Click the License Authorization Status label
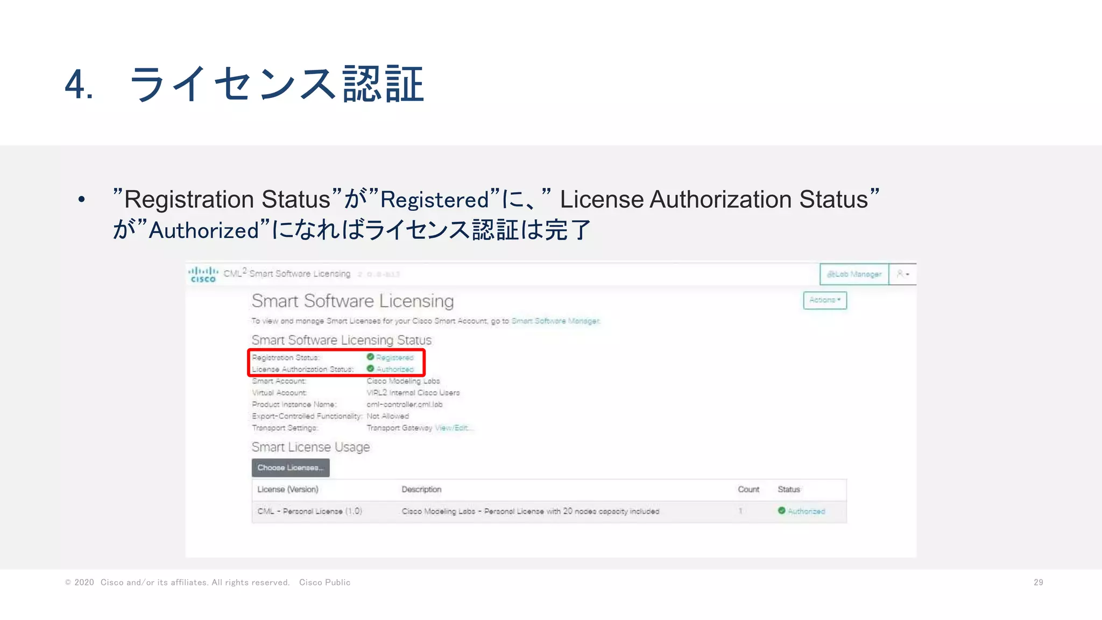1102x620 pixels. tap(303, 369)
